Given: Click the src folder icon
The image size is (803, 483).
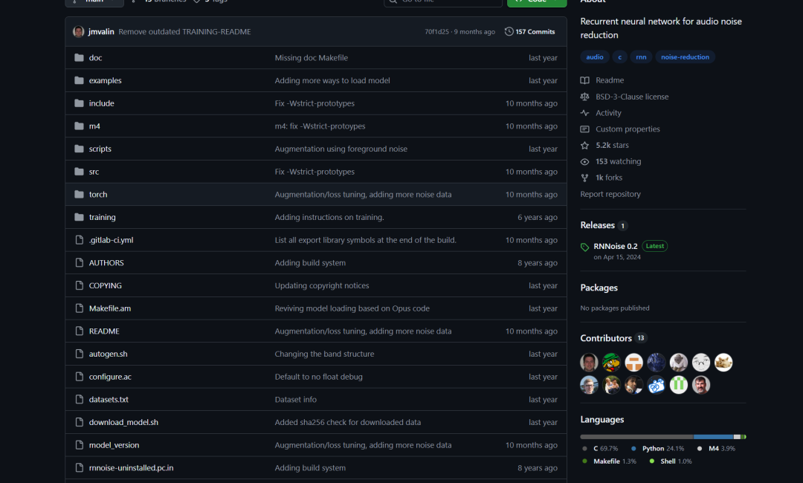Looking at the screenshot, I should pyautogui.click(x=79, y=172).
